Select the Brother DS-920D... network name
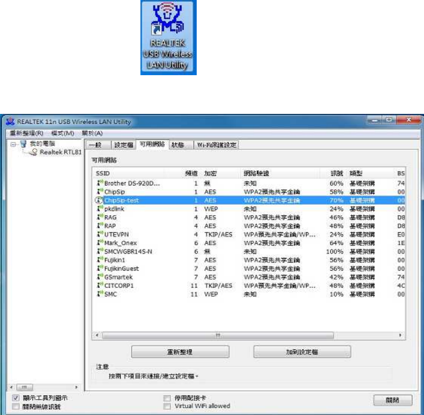 (132, 183)
